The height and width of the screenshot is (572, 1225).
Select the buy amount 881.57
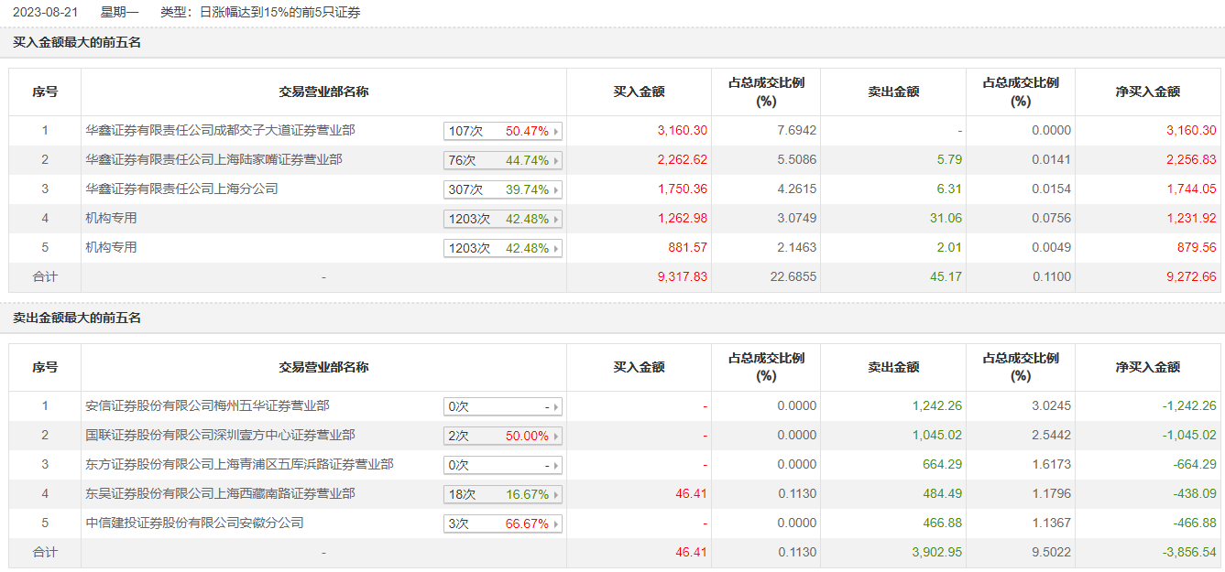click(688, 248)
